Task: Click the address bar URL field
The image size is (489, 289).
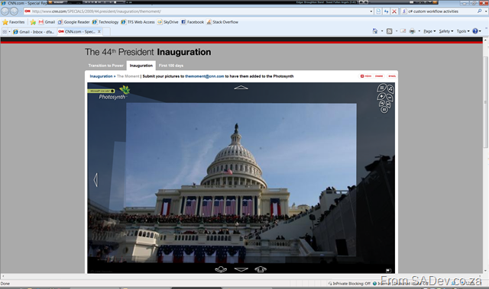Action: [199, 11]
